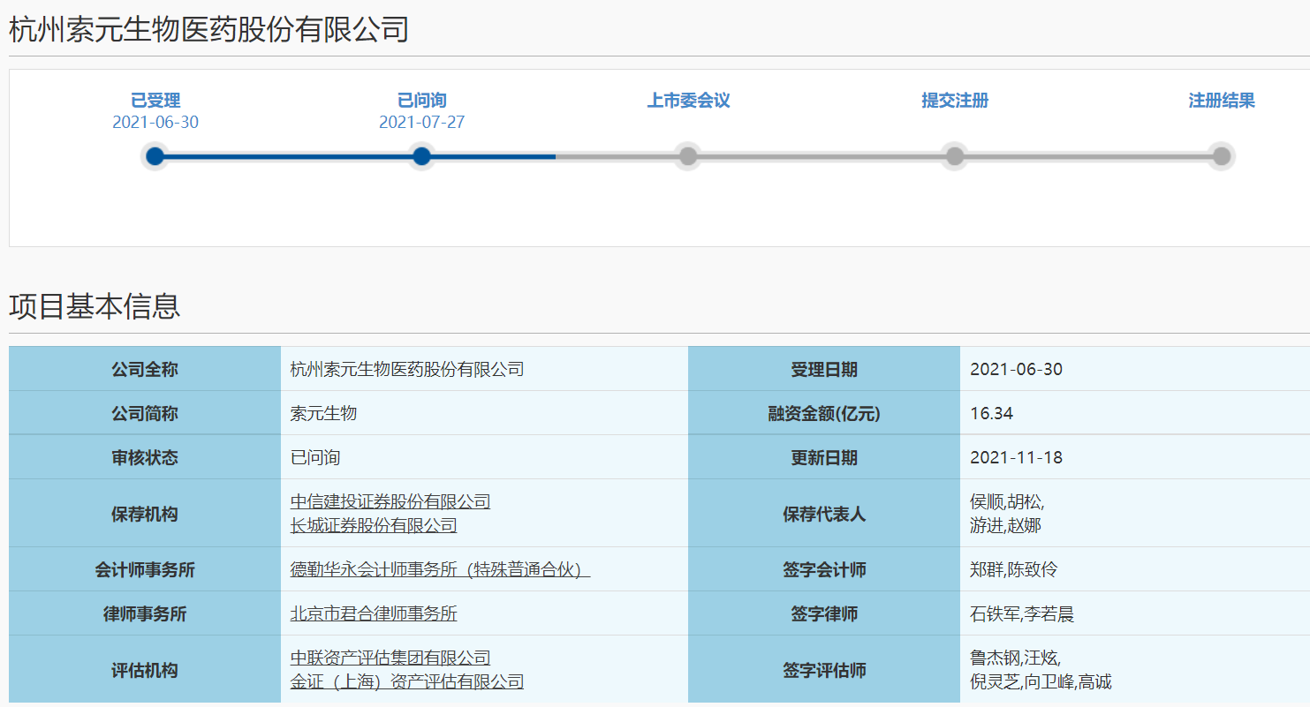Select the 提交注册 stage label
Image resolution: width=1310 pixels, height=707 pixels.
955,101
